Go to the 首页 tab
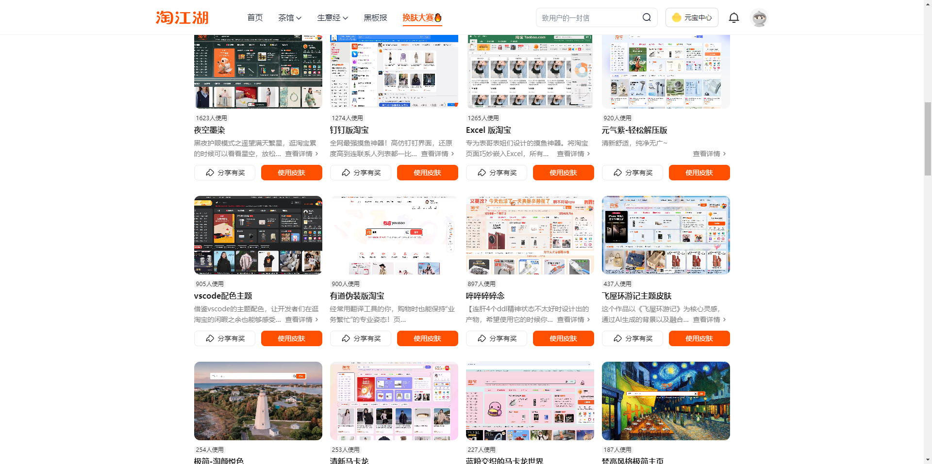 [255, 17]
